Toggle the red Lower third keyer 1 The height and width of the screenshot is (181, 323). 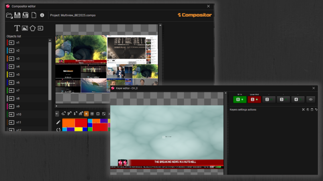[254, 99]
